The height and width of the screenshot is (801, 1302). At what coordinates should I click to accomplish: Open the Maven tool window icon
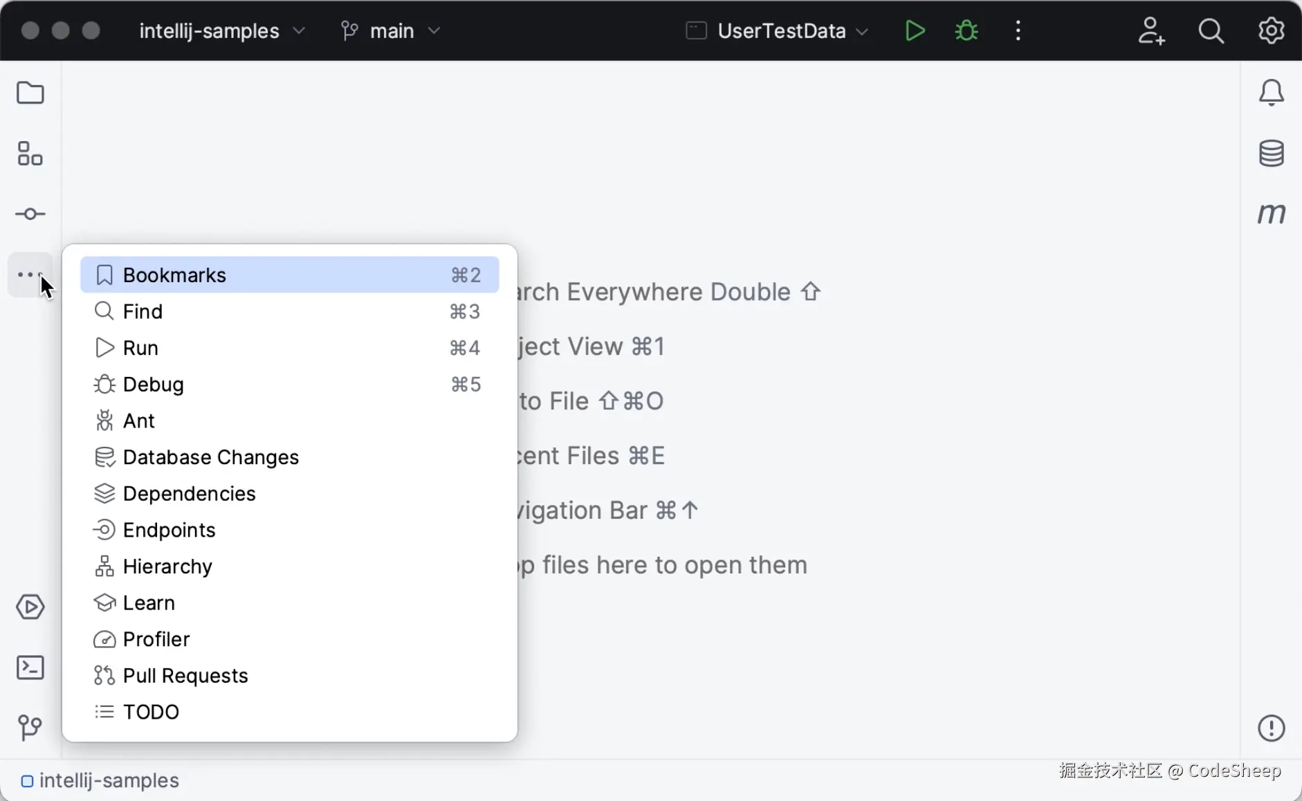[1271, 214]
